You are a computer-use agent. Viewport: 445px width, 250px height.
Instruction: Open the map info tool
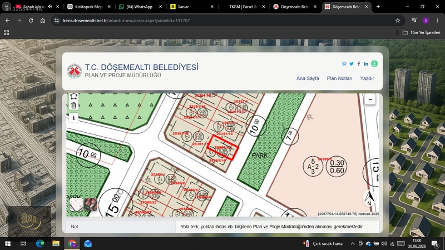pos(73,118)
